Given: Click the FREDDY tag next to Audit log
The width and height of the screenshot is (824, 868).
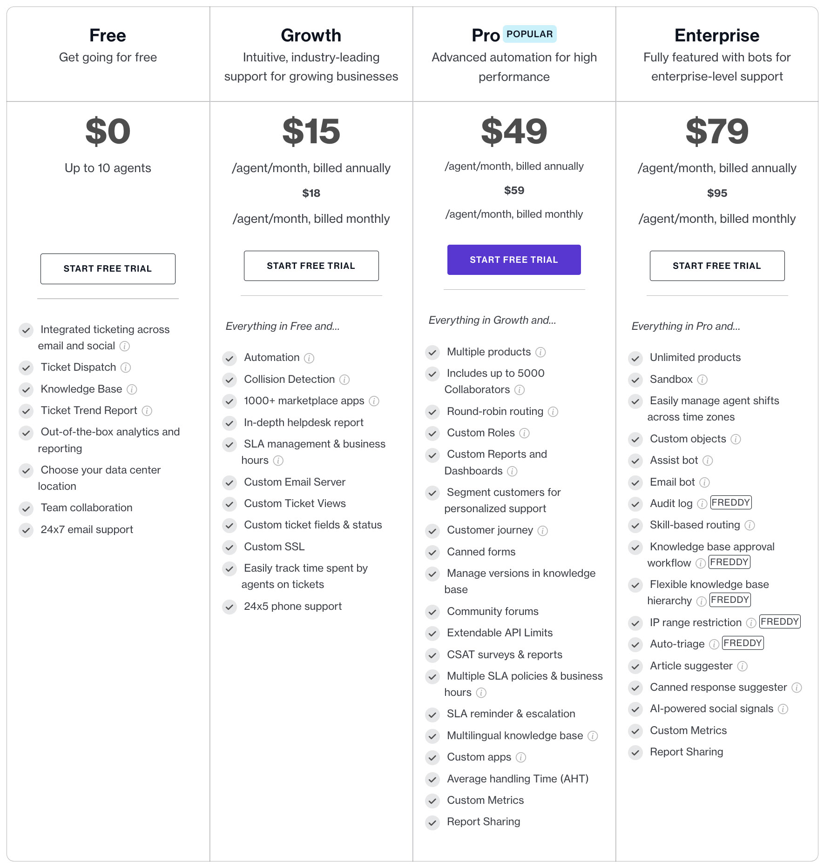Looking at the screenshot, I should (731, 502).
